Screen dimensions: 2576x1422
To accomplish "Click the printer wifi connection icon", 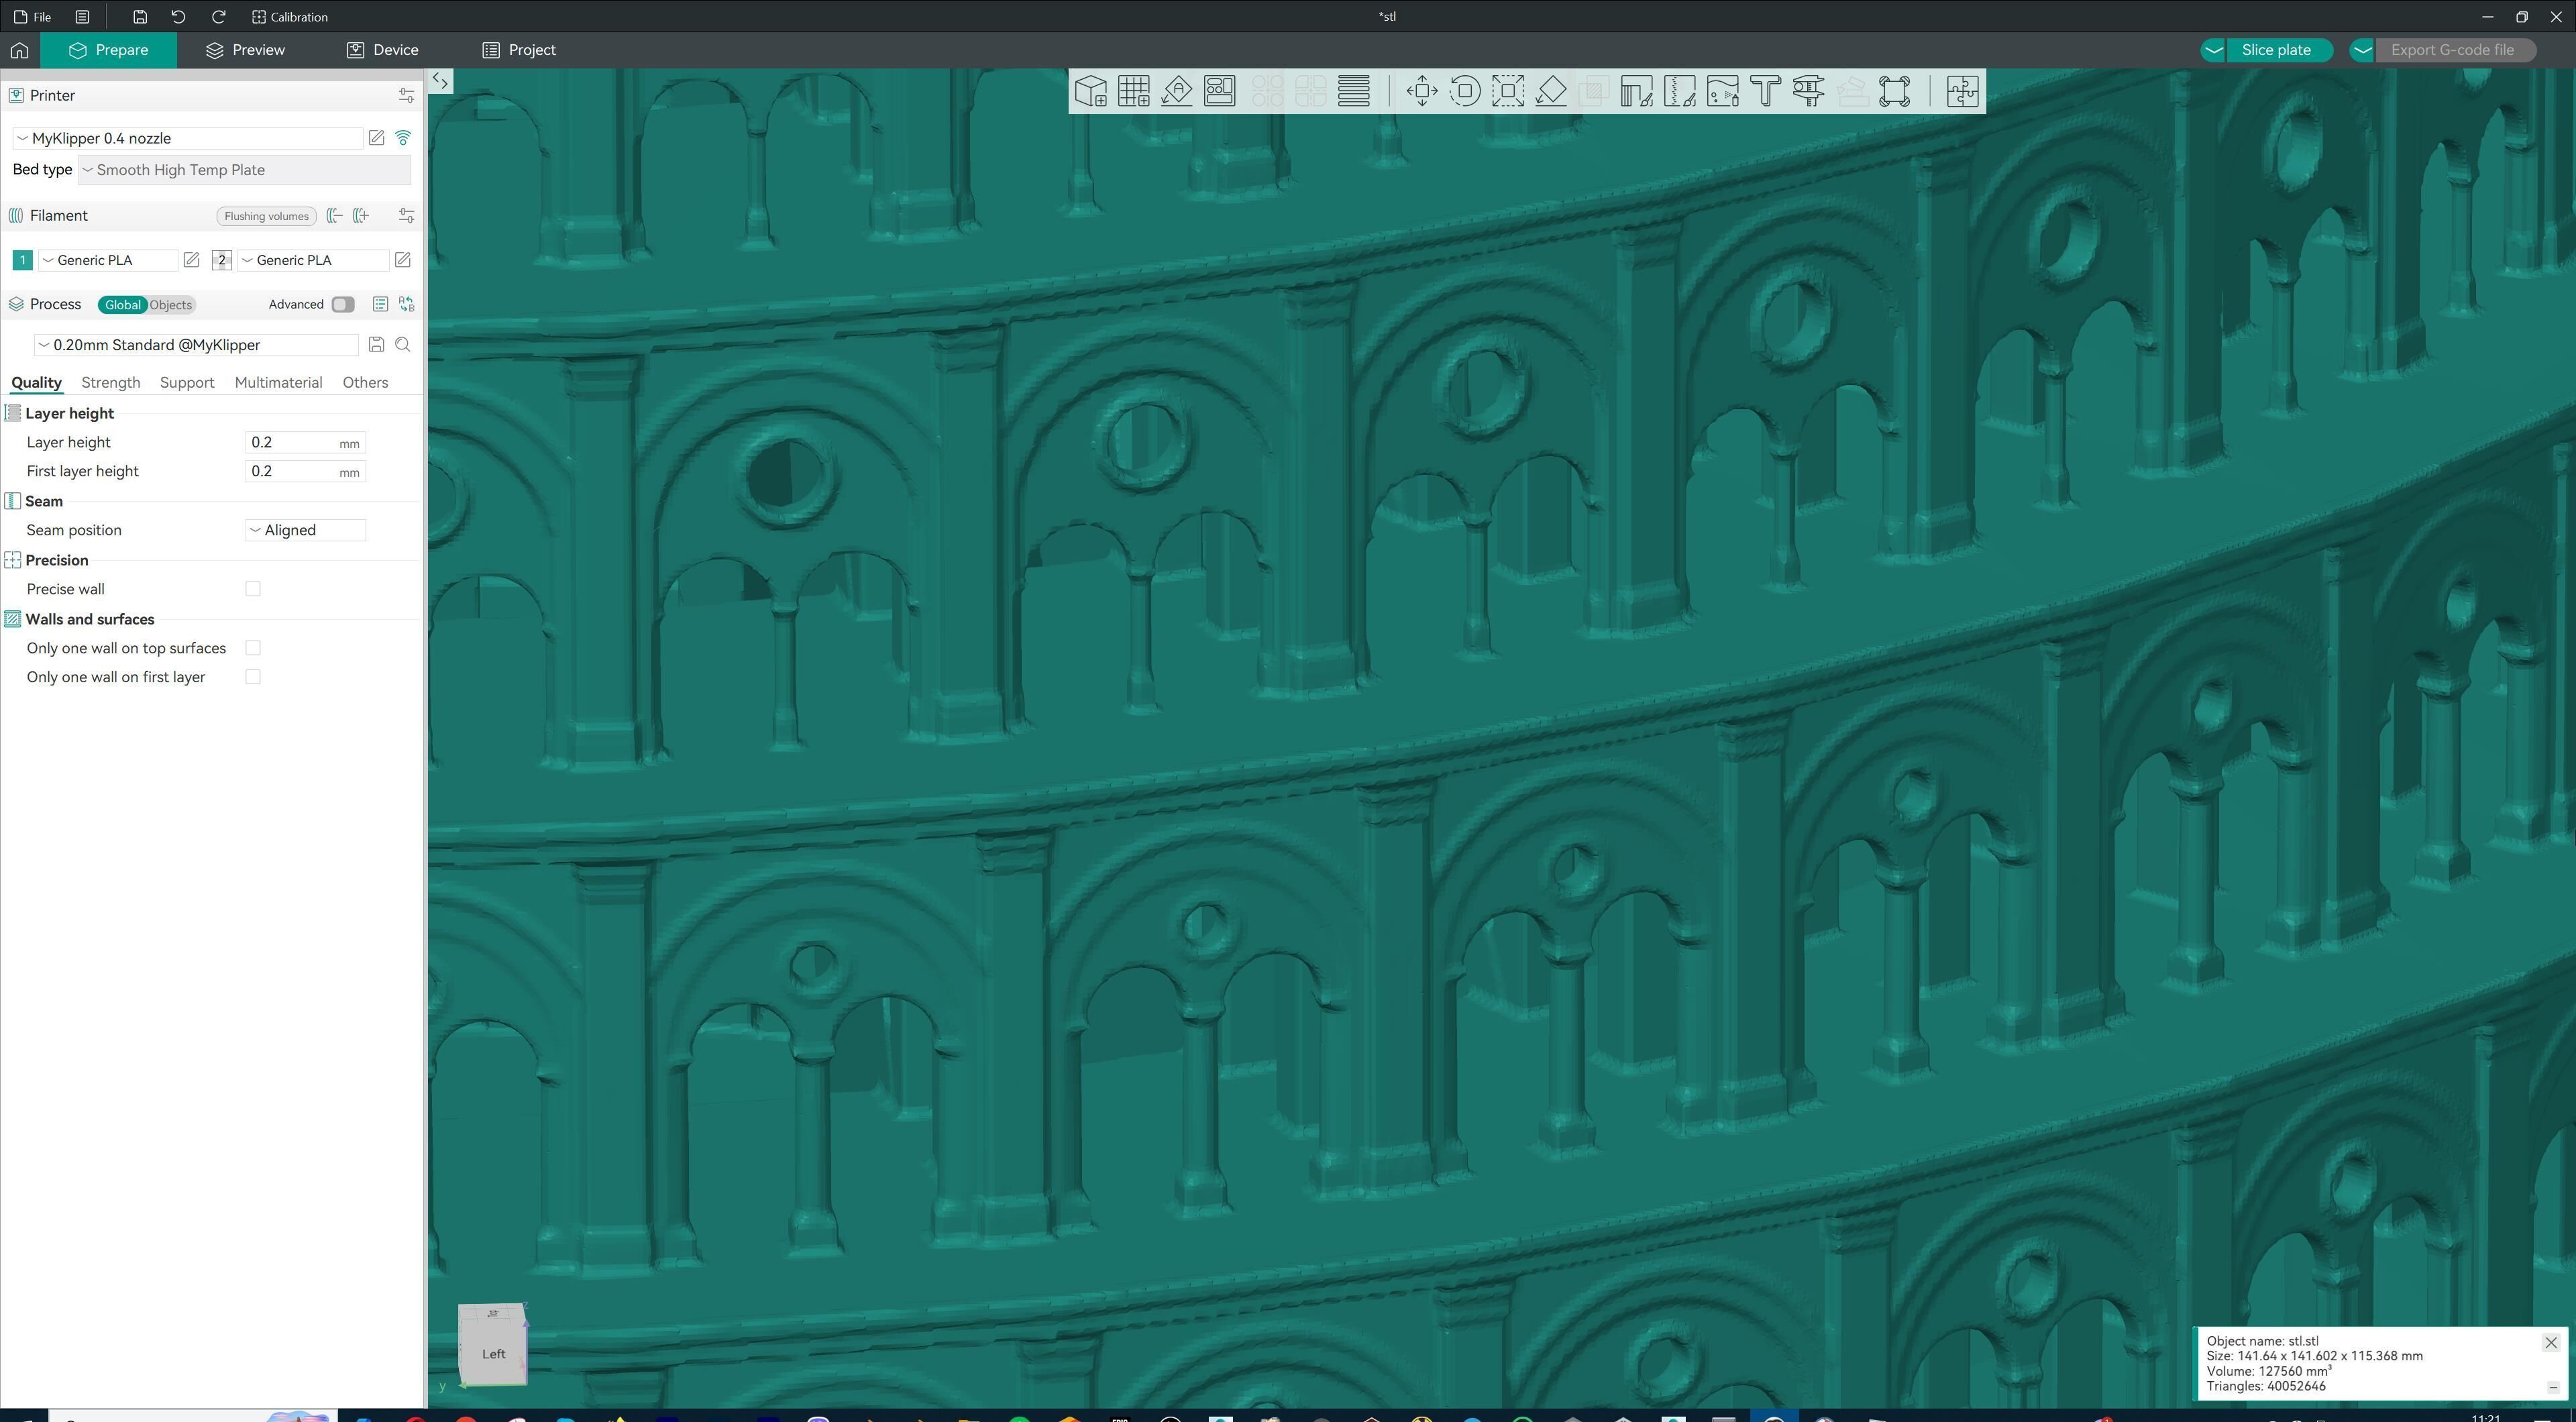I will pyautogui.click(x=404, y=138).
